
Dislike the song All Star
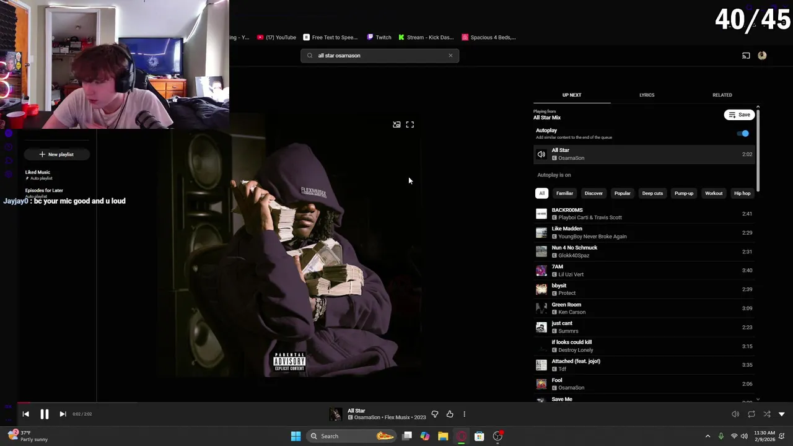(x=435, y=414)
